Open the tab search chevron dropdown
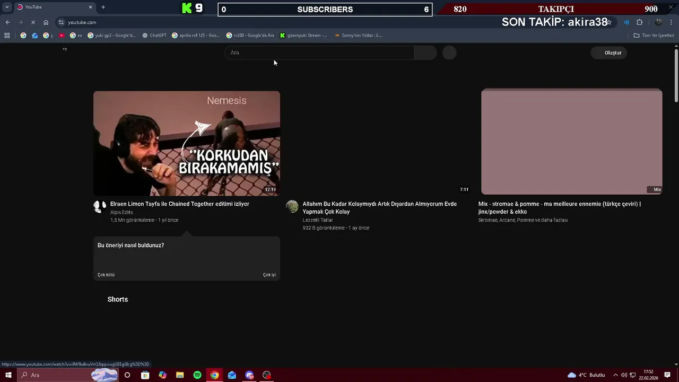This screenshot has height=382, width=679. click(x=7, y=7)
